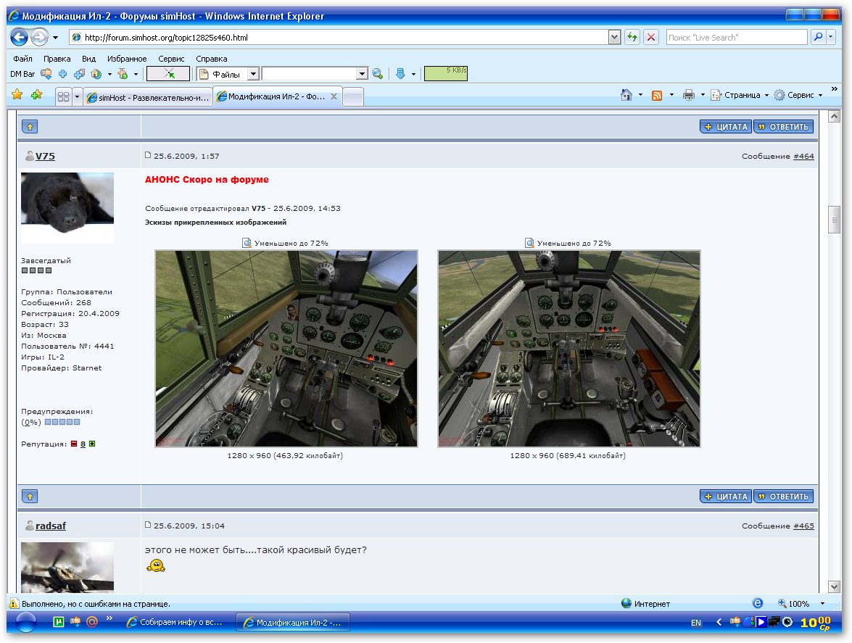
Task: Click the V75 username link
Action: tap(45, 156)
